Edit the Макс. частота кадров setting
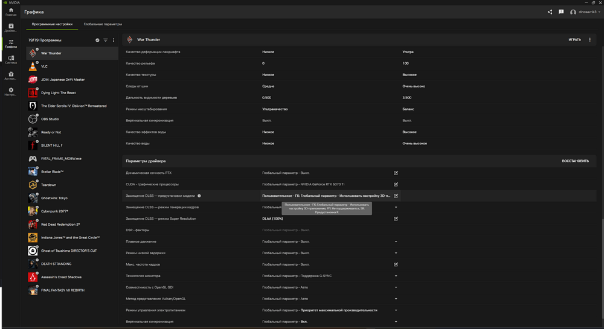The height and width of the screenshot is (329, 604). pyautogui.click(x=396, y=264)
